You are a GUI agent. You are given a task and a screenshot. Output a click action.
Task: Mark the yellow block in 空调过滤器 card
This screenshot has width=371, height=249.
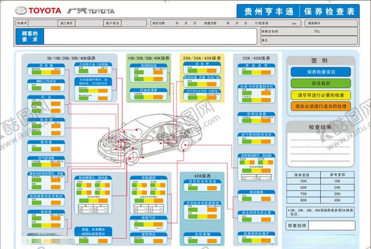256,121
